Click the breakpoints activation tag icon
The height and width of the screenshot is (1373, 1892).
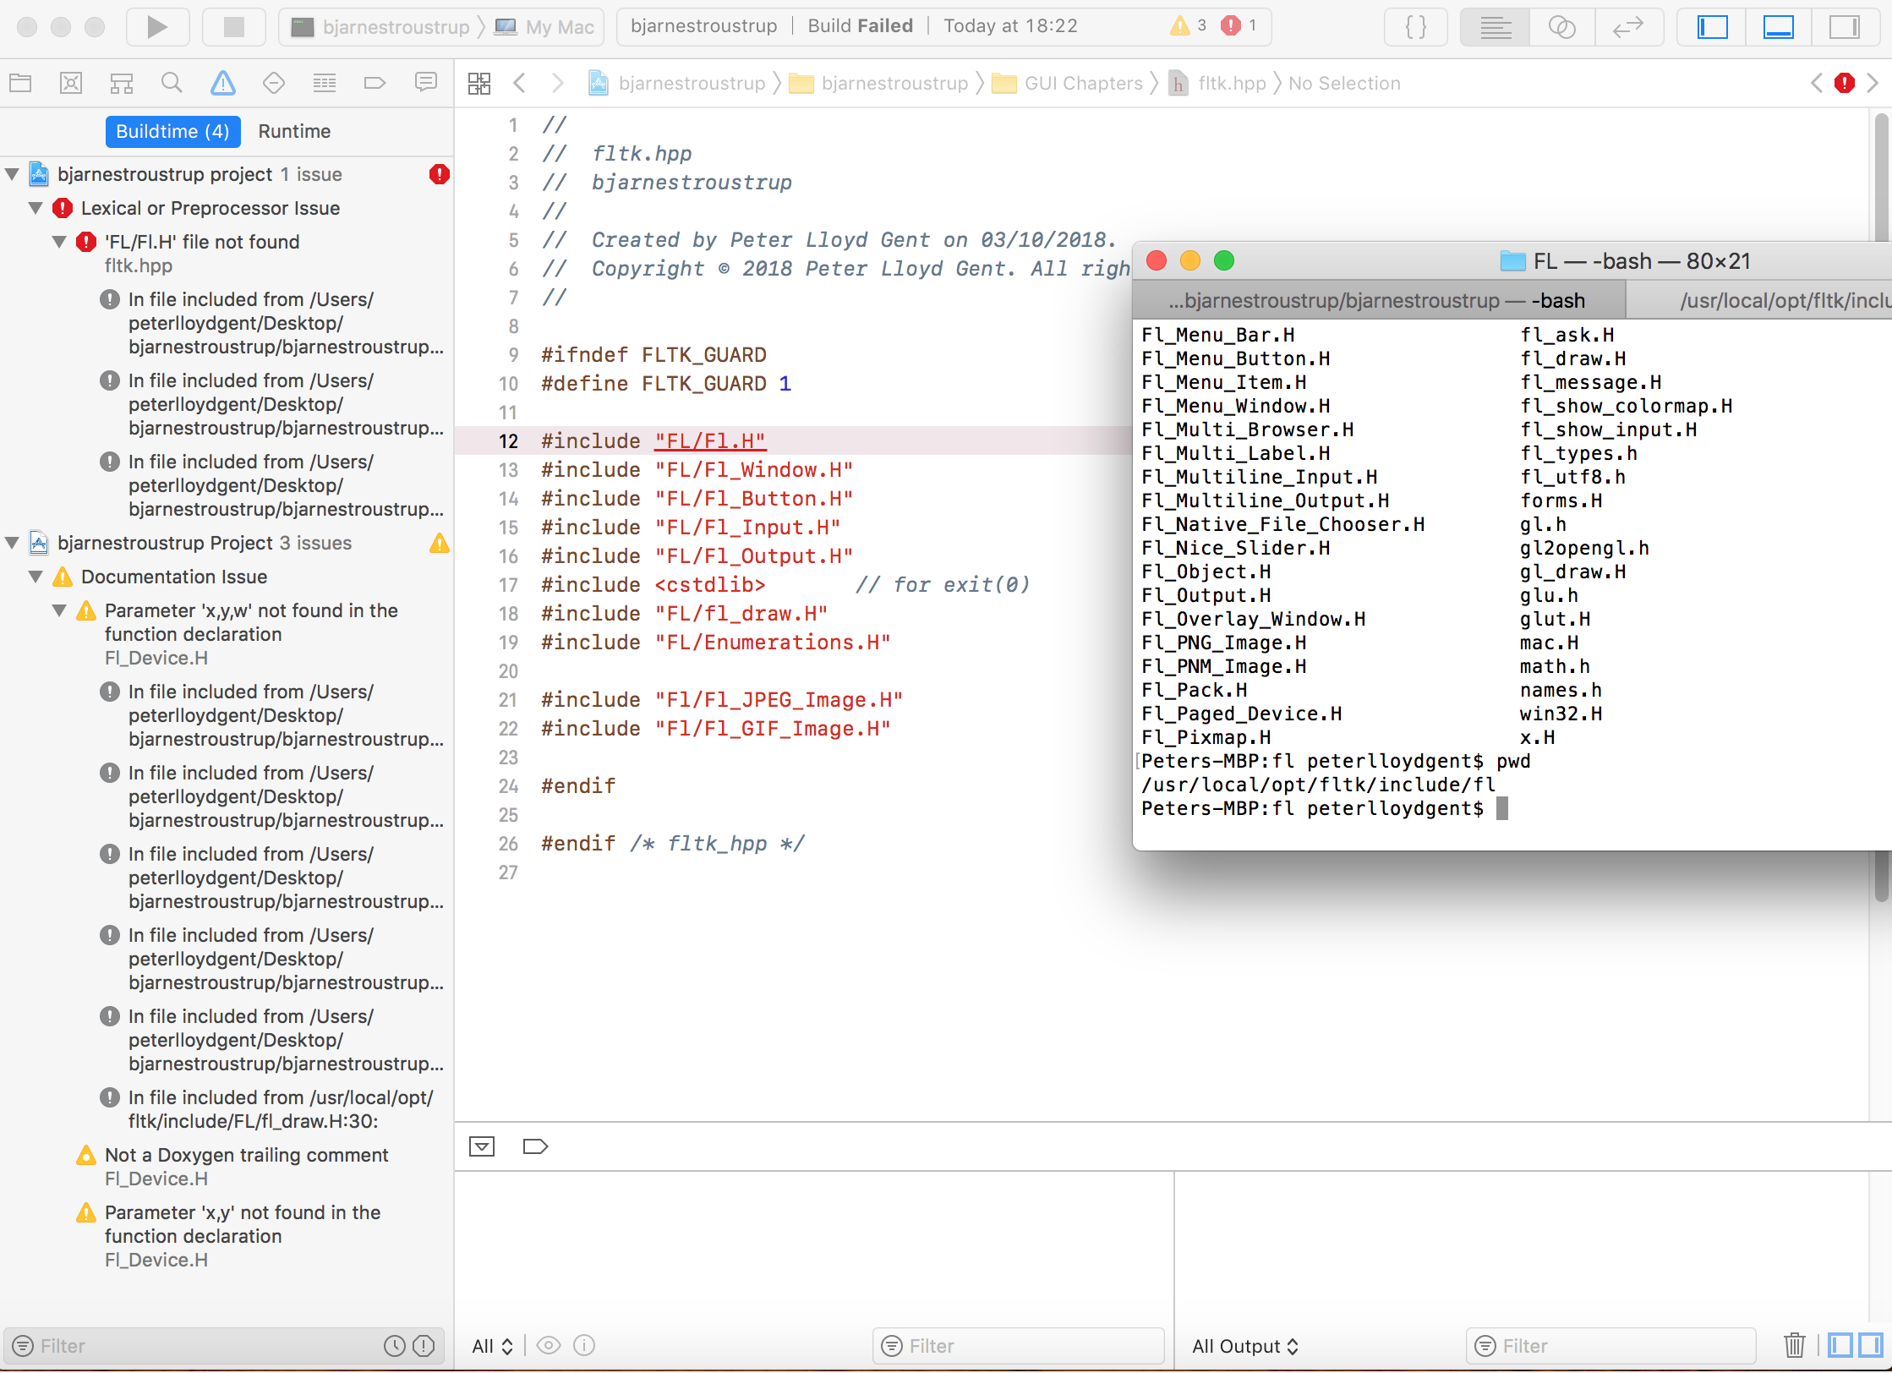[536, 1146]
